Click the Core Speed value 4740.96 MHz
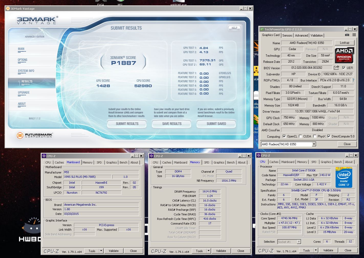 289,218
